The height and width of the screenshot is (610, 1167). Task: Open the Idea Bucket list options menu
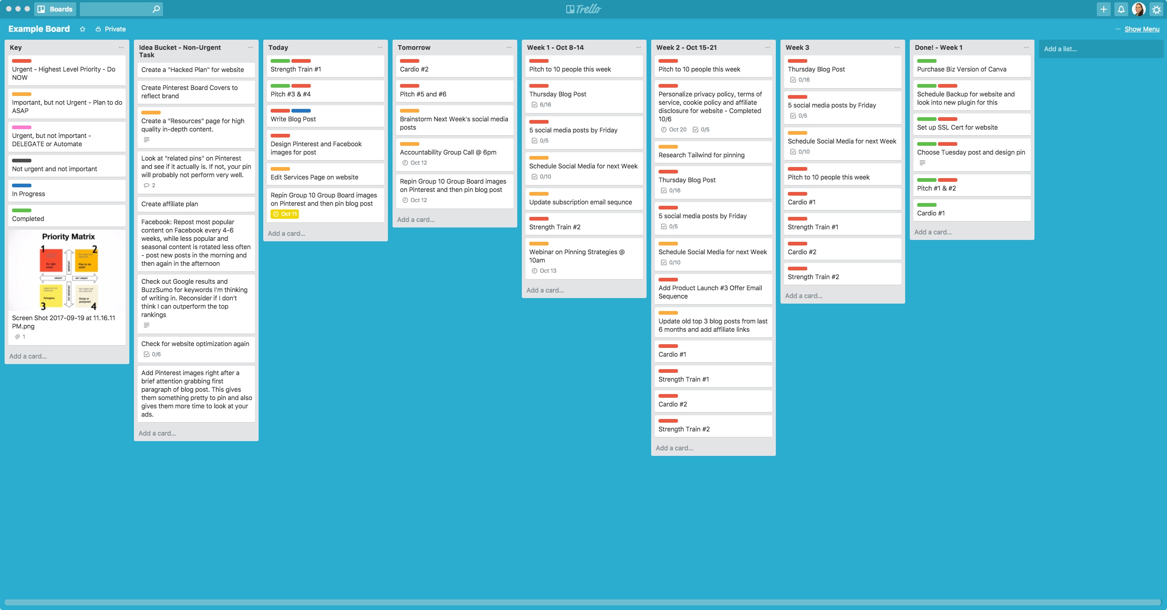[250, 48]
